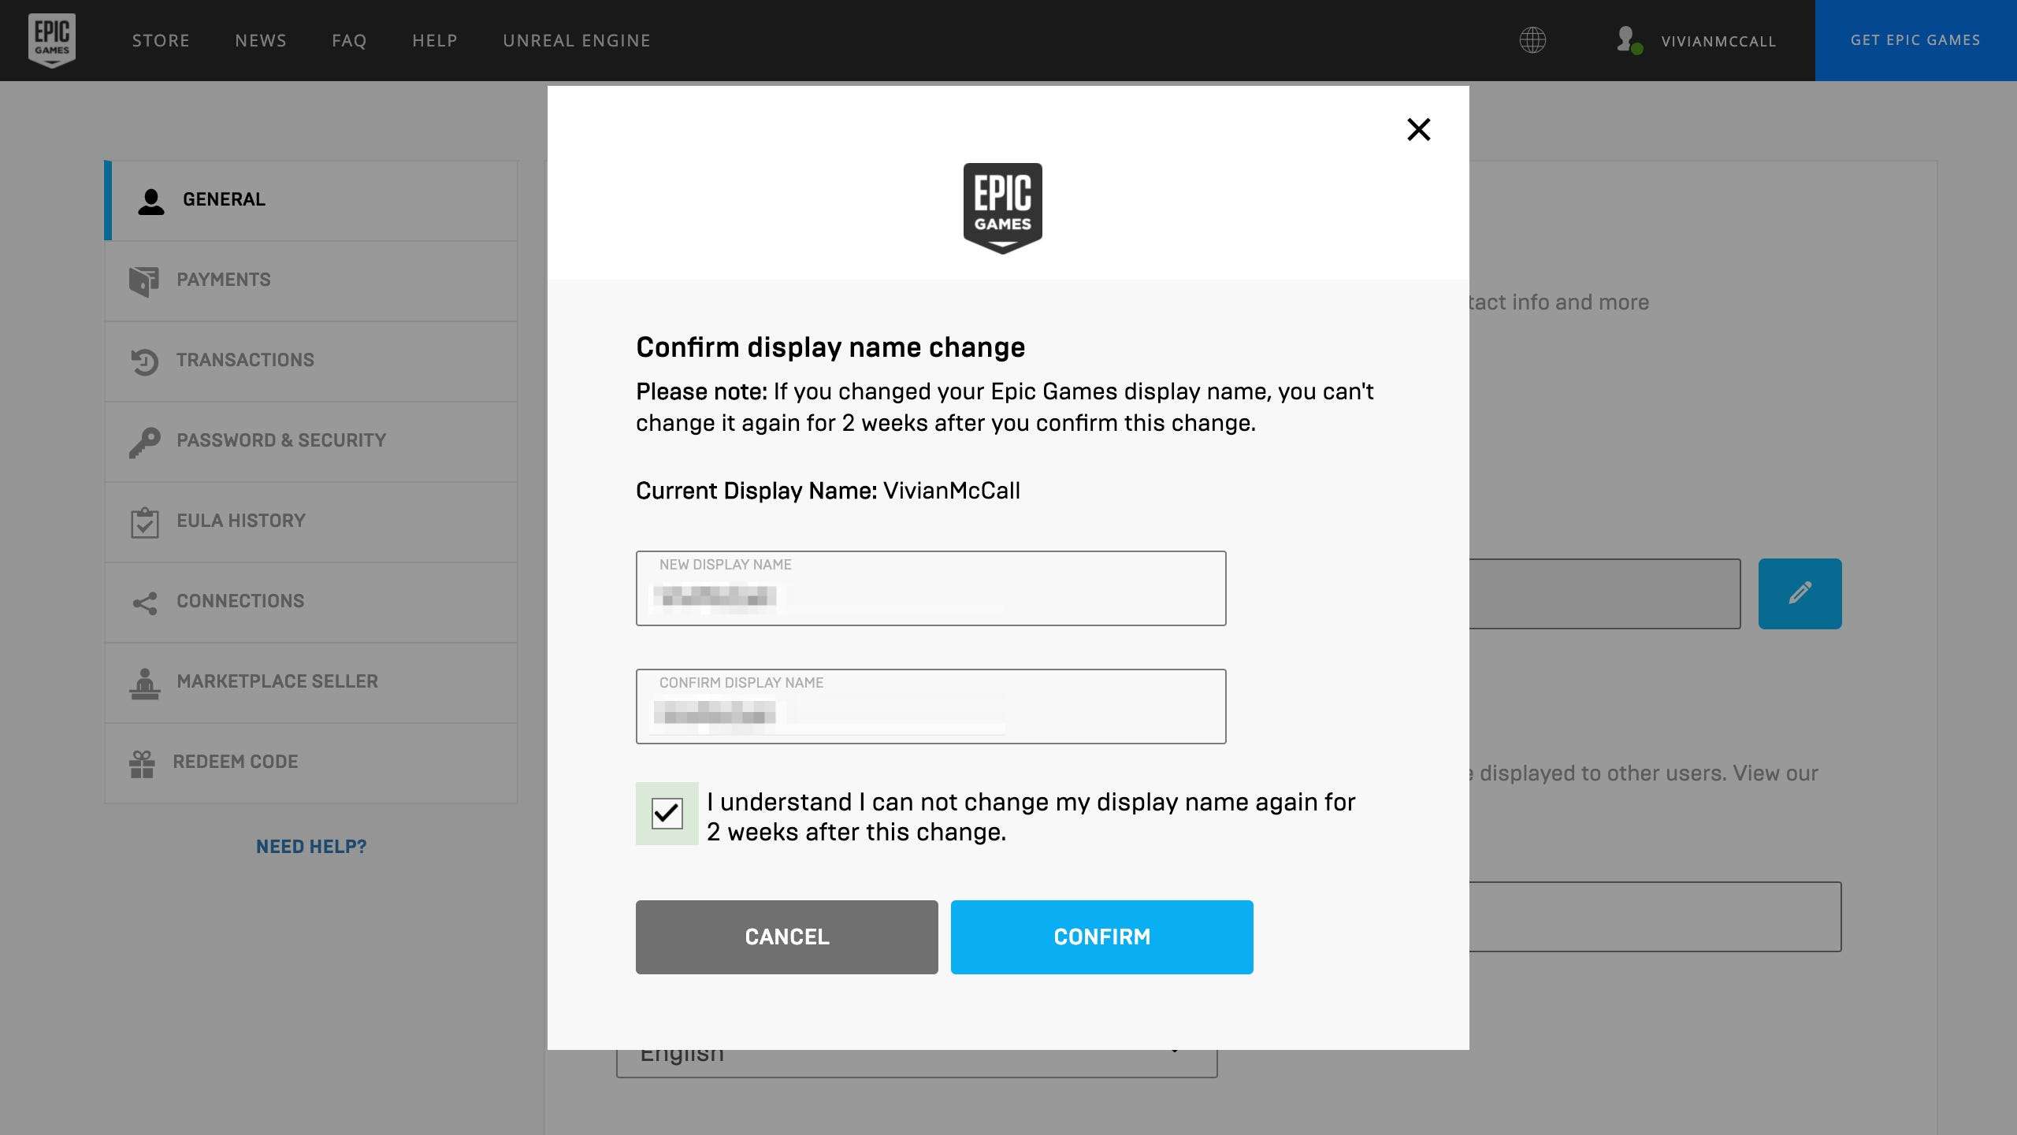Click the Cancel name change button
The width and height of the screenshot is (2017, 1135).
click(787, 936)
